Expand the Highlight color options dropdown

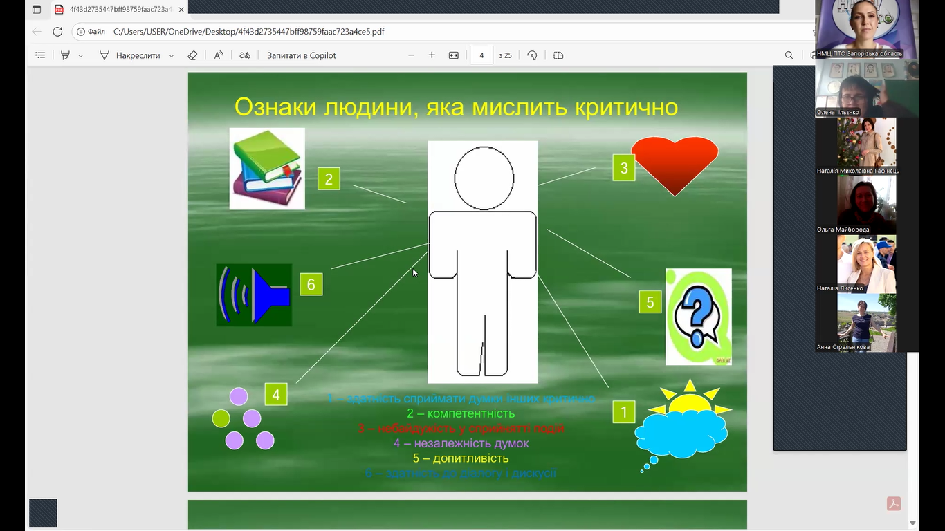(x=80, y=55)
